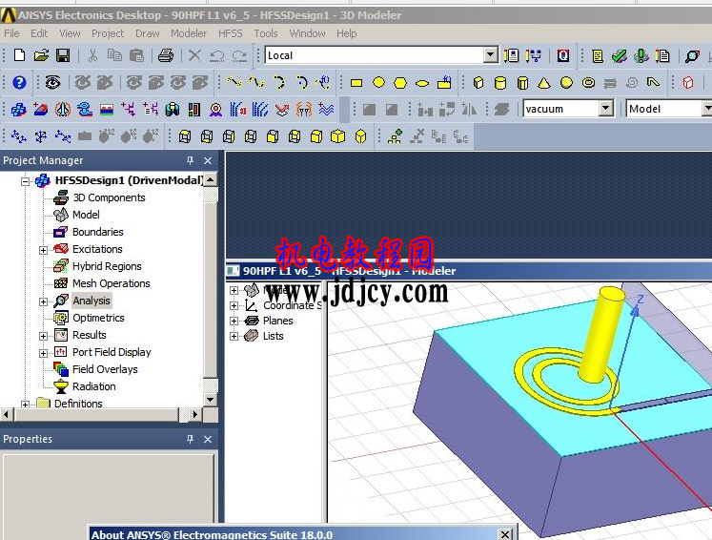Pin the Project Manager panel
This screenshot has width=712, height=540.
click(x=190, y=160)
